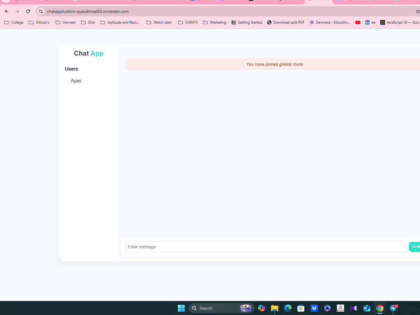Viewport: 420px width, 315px height.
Task: Click the back navigation arrow
Action: [x=7, y=11]
